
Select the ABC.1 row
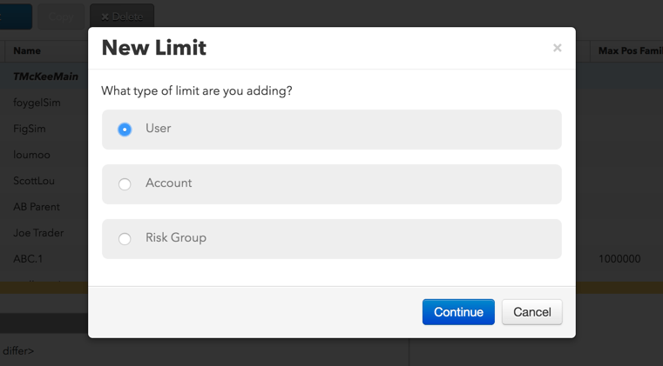tap(44, 259)
